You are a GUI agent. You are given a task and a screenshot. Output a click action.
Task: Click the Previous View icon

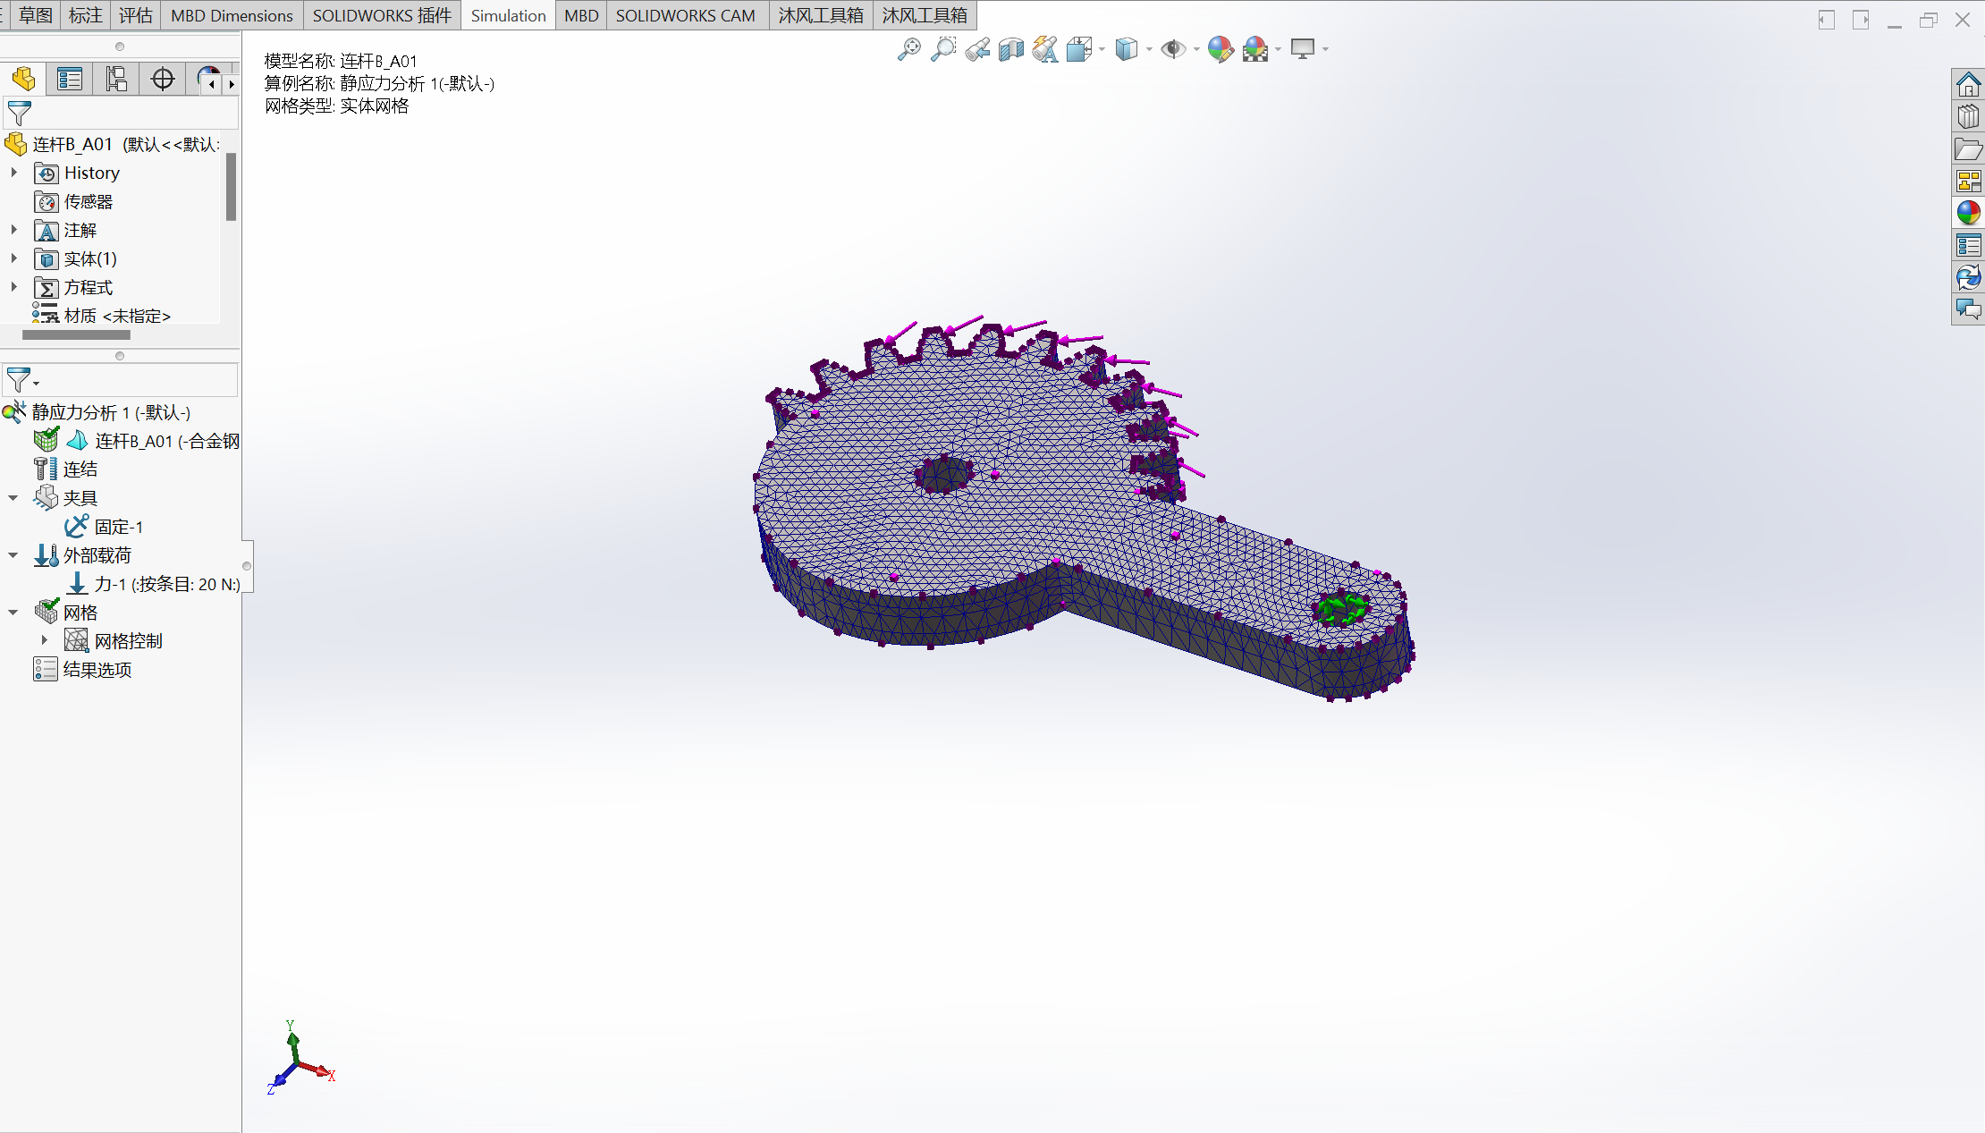click(x=977, y=49)
